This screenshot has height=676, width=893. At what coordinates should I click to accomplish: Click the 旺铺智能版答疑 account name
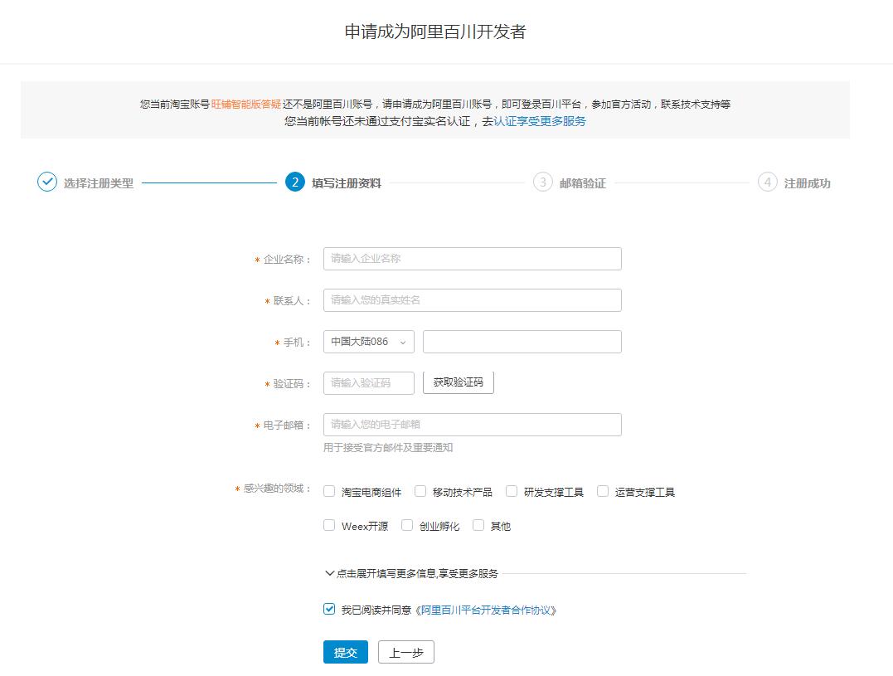point(246,105)
